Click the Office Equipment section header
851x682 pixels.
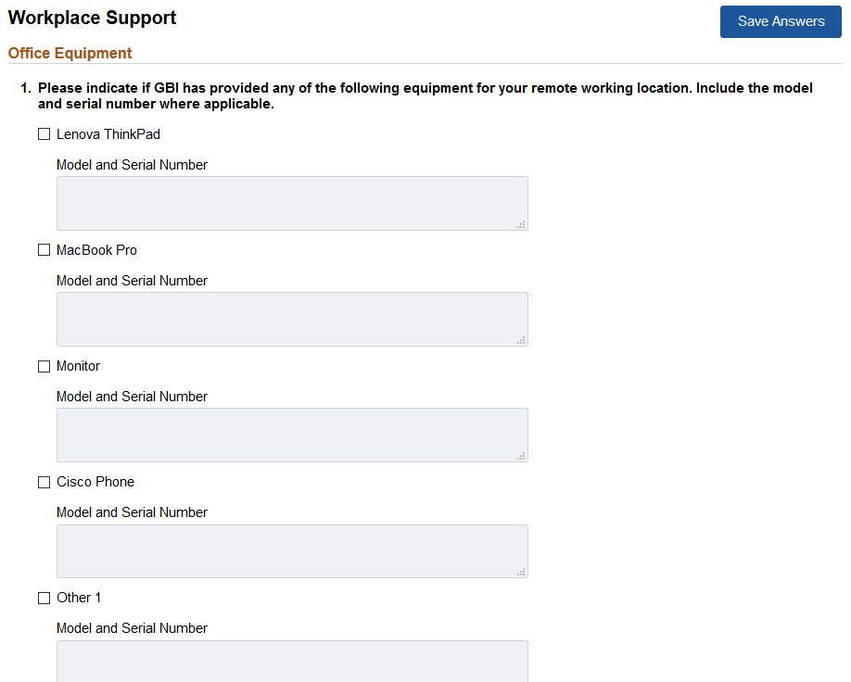pyautogui.click(x=70, y=53)
